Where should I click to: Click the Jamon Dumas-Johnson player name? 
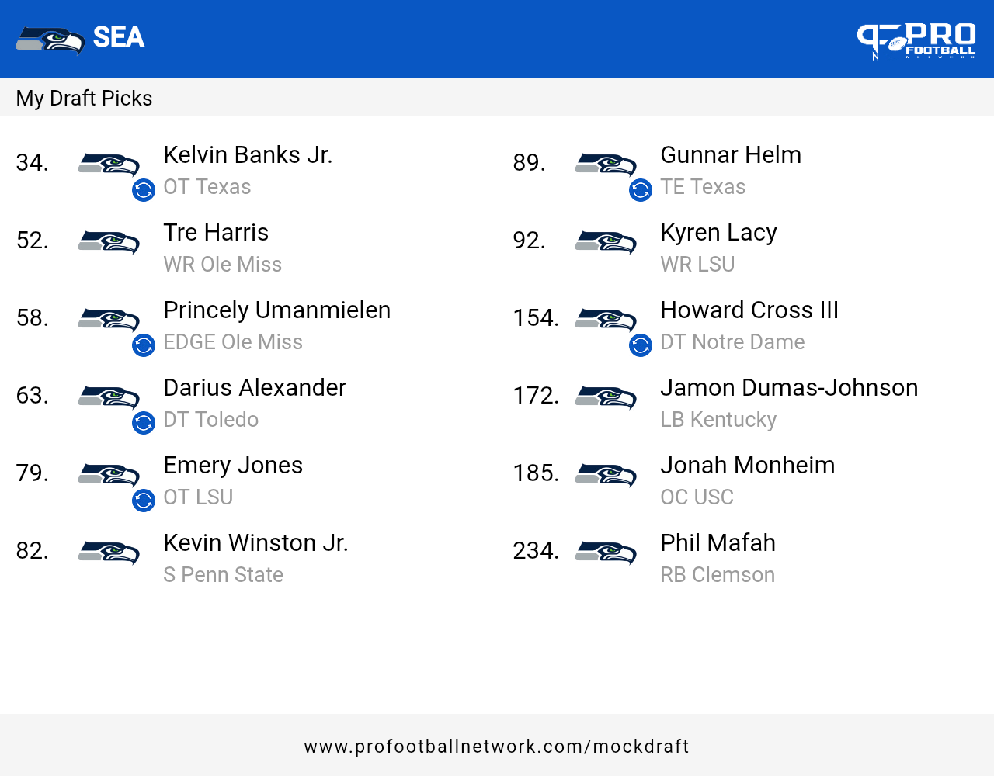789,388
